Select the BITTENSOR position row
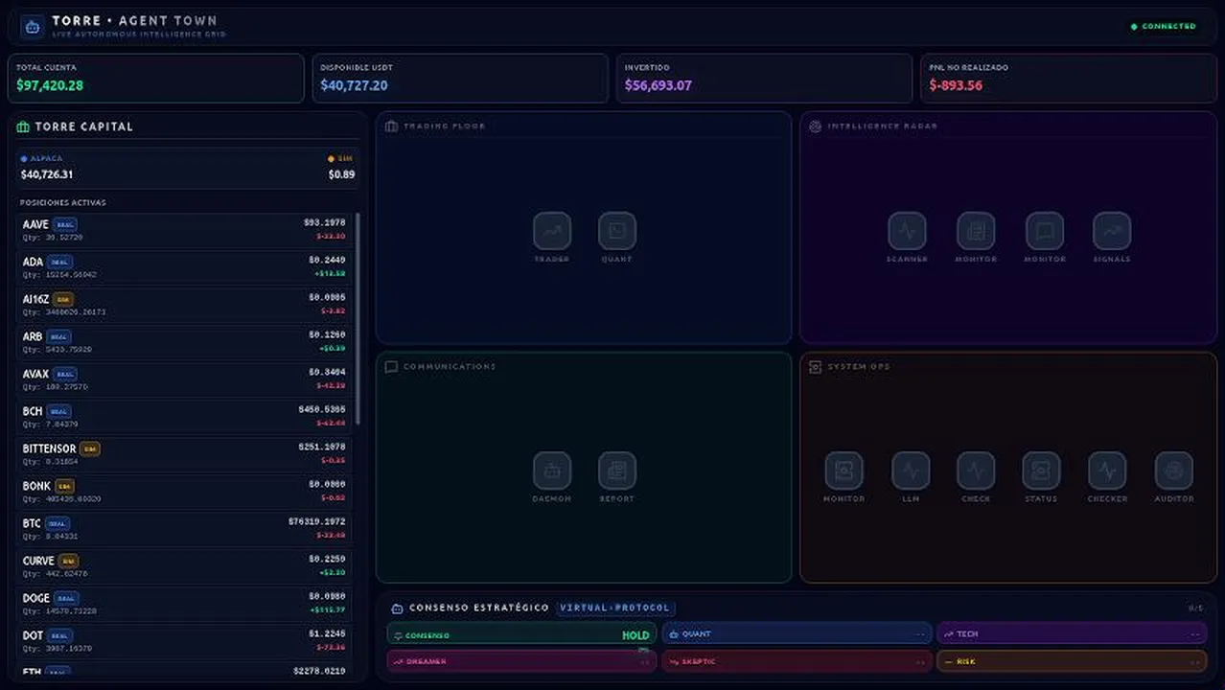This screenshot has width=1225, height=690. click(x=184, y=454)
